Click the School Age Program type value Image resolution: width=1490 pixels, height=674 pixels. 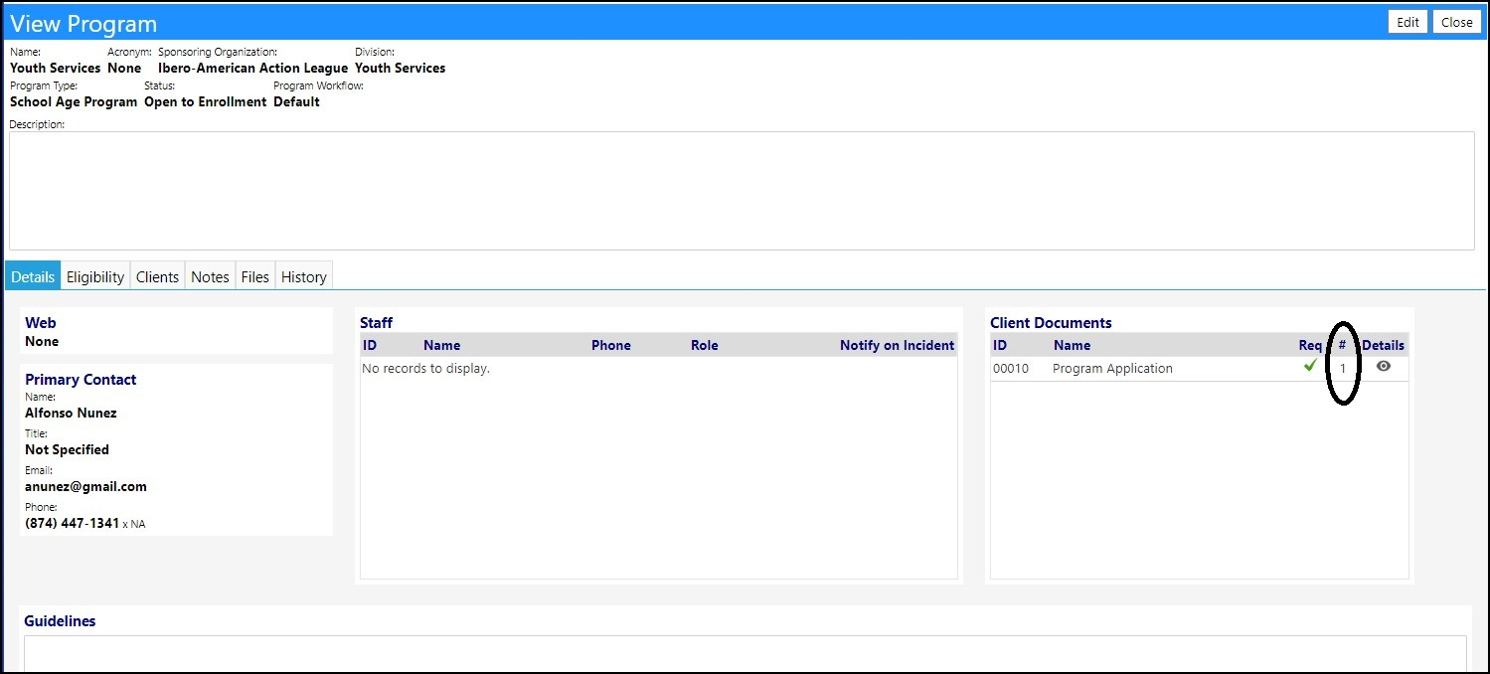tap(74, 101)
